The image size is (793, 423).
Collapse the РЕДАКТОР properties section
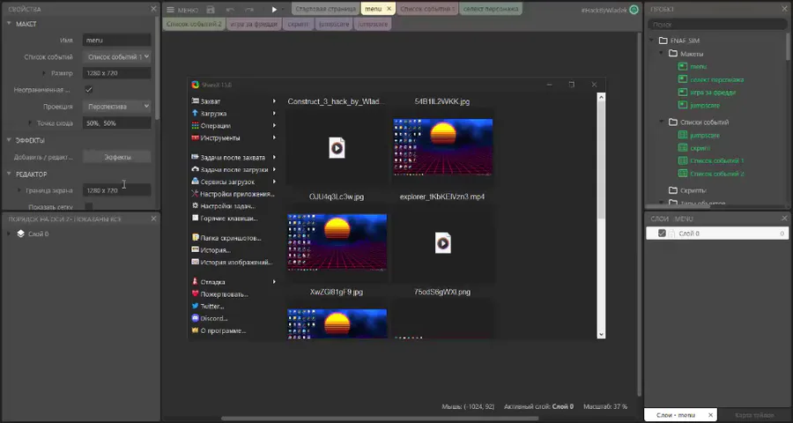pos(9,174)
